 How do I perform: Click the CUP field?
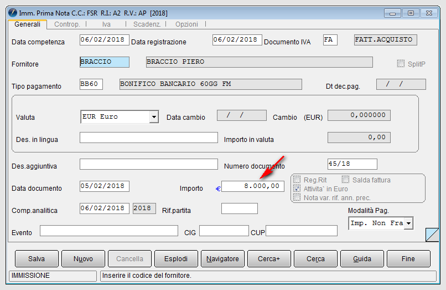(x=302, y=231)
